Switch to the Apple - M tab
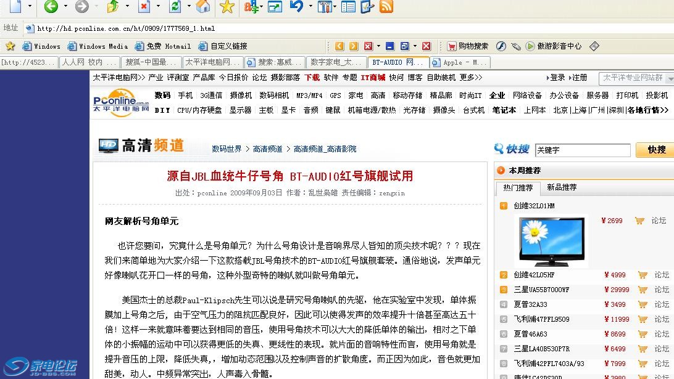 tap(460, 62)
